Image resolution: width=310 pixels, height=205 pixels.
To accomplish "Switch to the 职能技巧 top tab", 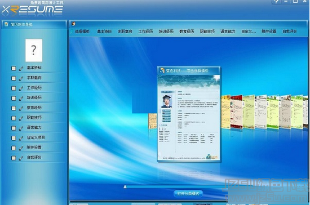I will click(207, 32).
